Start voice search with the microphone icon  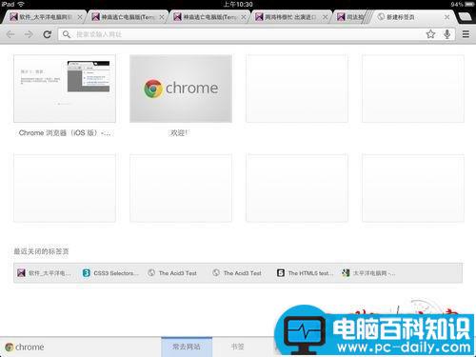click(x=446, y=34)
